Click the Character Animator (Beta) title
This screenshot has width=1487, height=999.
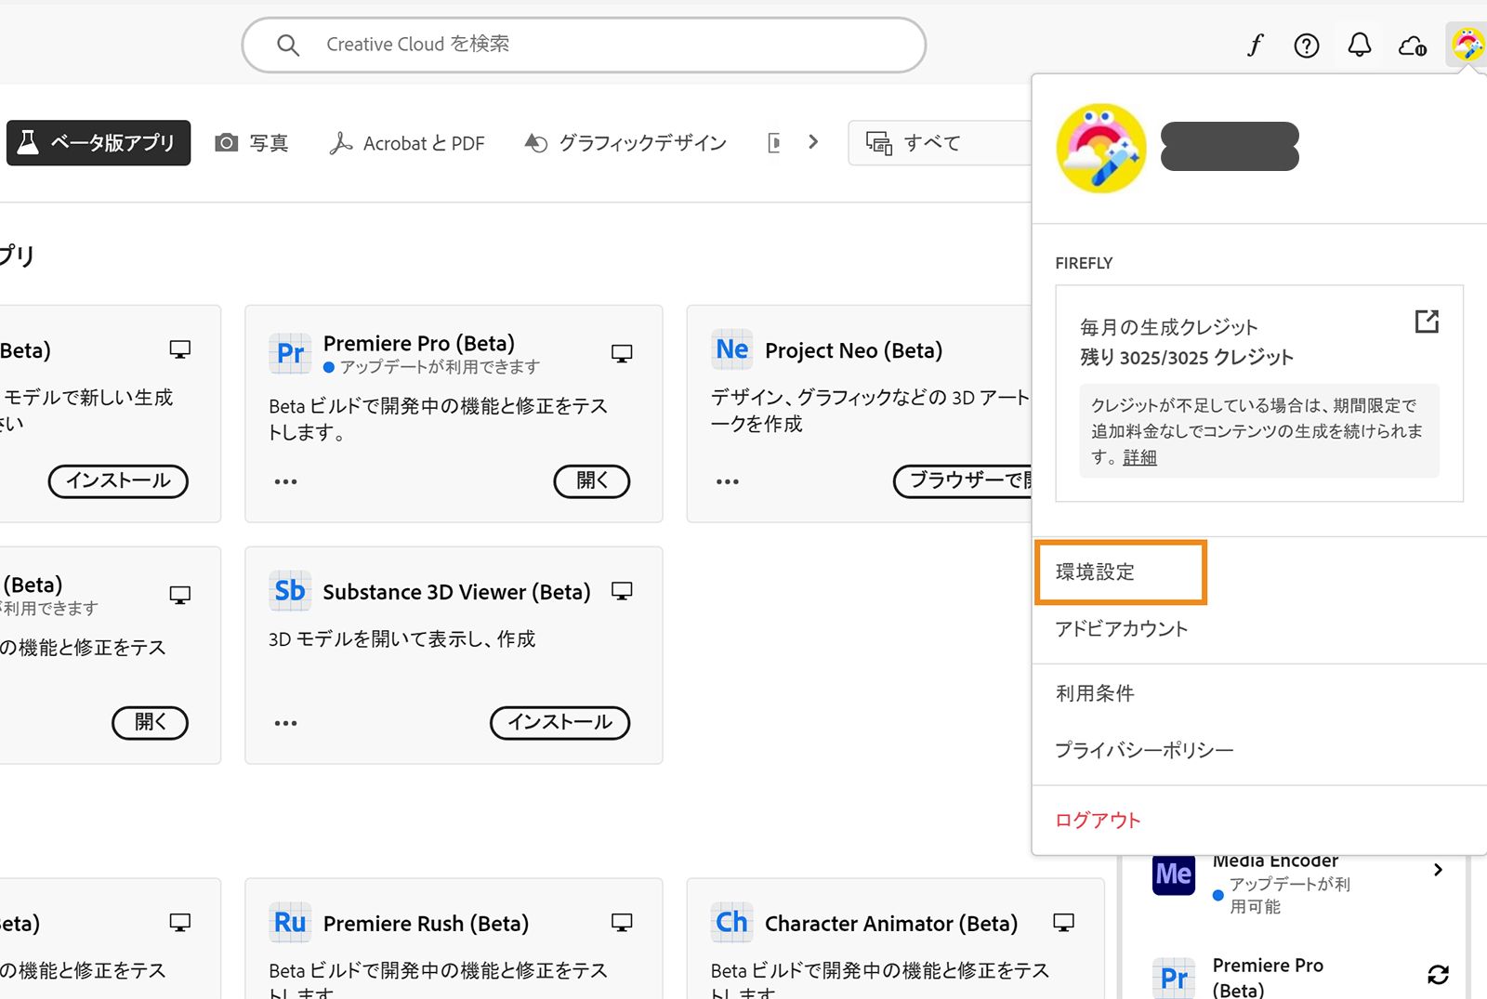point(891,924)
